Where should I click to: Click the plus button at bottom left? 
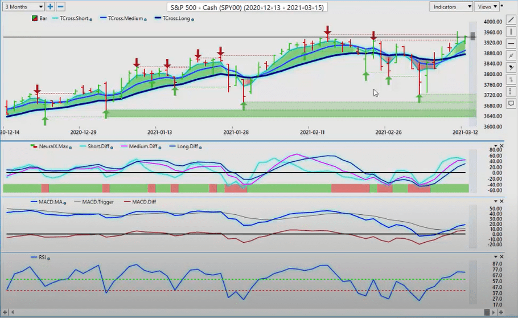5,312
